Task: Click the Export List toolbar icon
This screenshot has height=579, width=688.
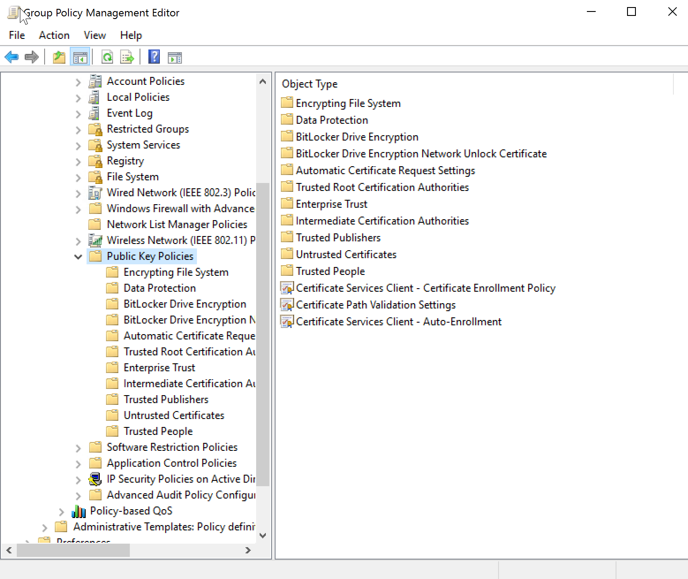Action: (127, 57)
